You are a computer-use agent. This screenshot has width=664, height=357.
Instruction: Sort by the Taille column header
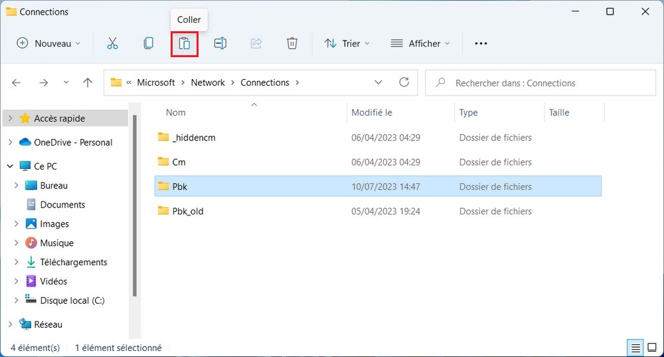click(x=559, y=112)
